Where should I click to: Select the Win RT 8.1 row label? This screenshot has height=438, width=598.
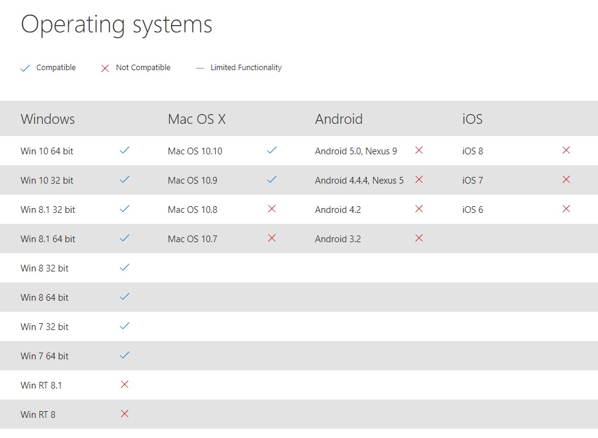point(41,386)
